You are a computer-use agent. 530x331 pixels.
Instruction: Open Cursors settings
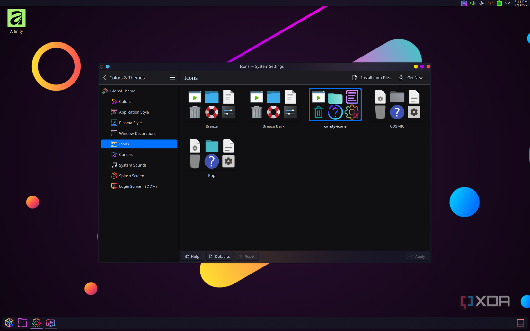pyautogui.click(x=126, y=154)
